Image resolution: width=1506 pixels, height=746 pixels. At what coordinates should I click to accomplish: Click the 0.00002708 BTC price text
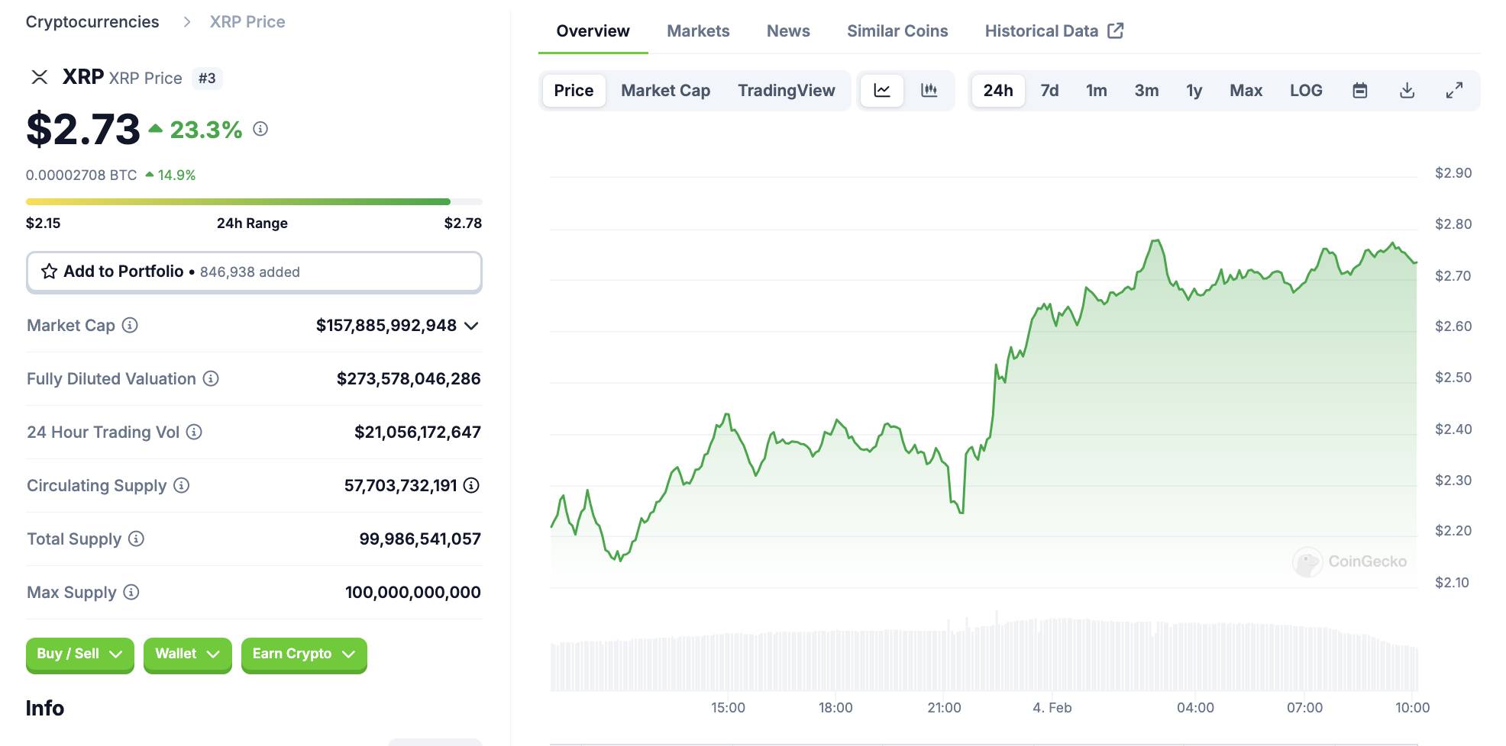coord(81,175)
